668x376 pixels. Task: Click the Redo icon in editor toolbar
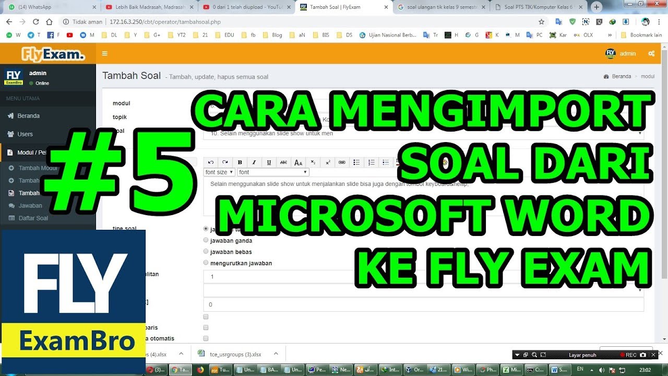point(225,162)
